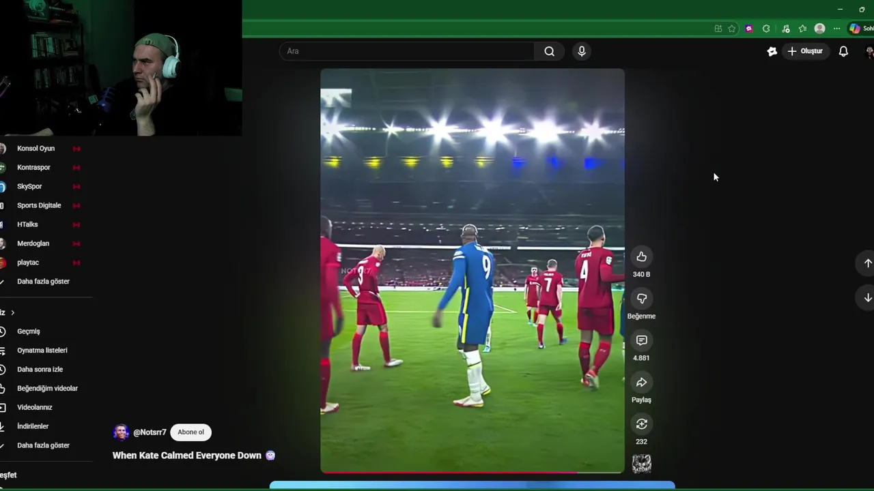Seek on the red Shorts progress bar
Image resolution: width=874 pixels, height=491 pixels.
pos(473,472)
